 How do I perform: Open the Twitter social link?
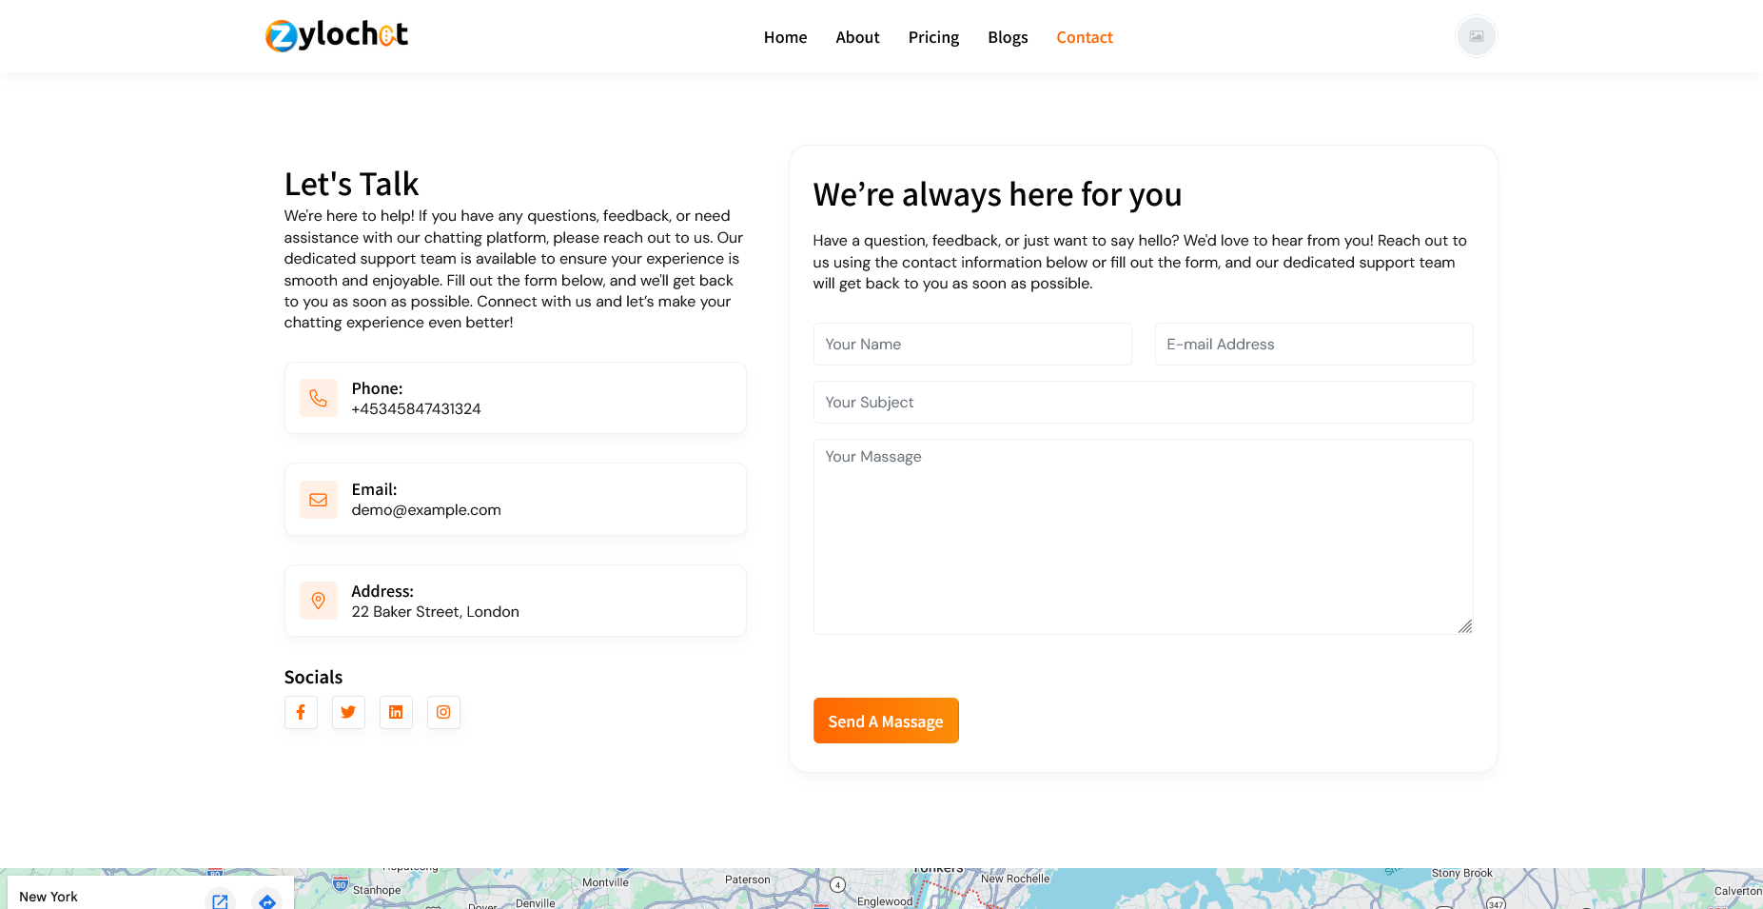point(348,712)
